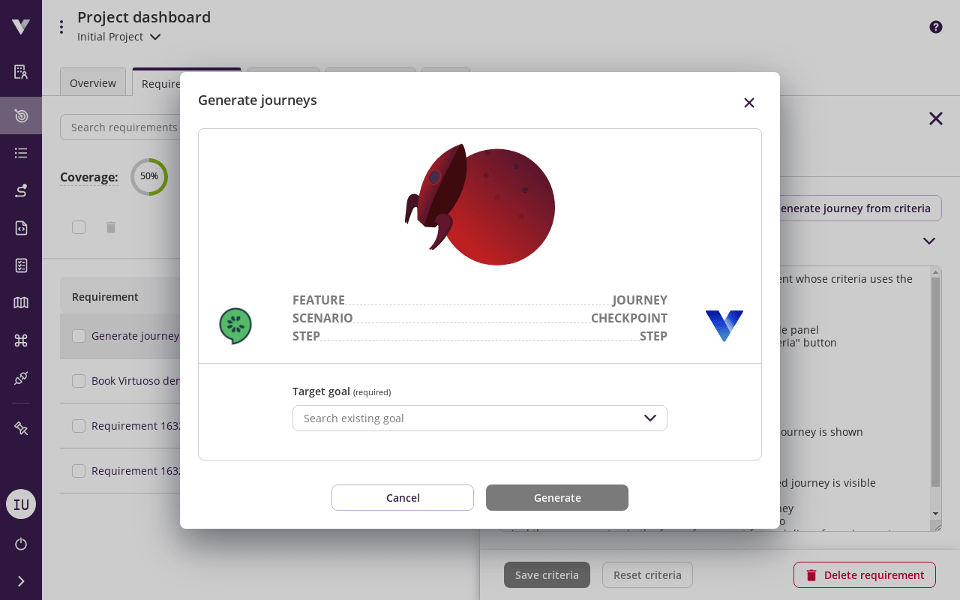Image resolution: width=960 pixels, height=600 pixels.
Task: Open the help question mark icon
Action: pos(935,26)
